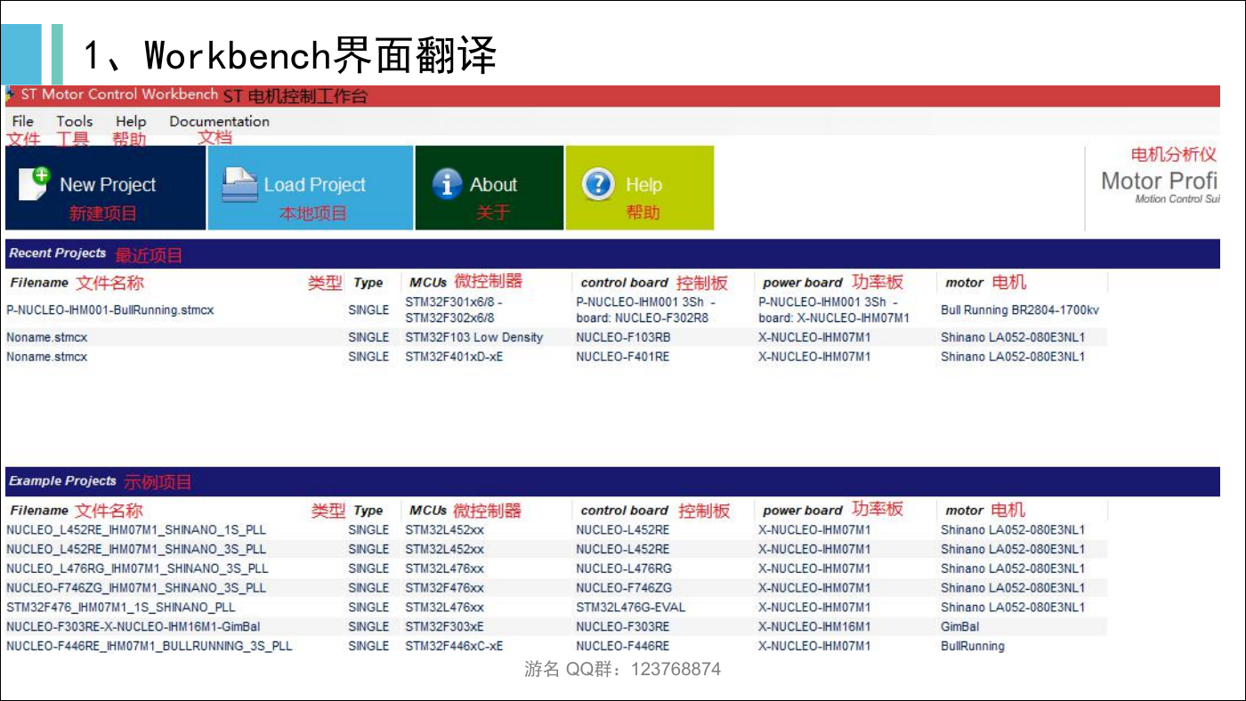Open example NUCLEO-F446RE_IHM07M1_BULLRUNNING_3S_PLL
The height and width of the screenshot is (701, 1246).
tap(150, 647)
